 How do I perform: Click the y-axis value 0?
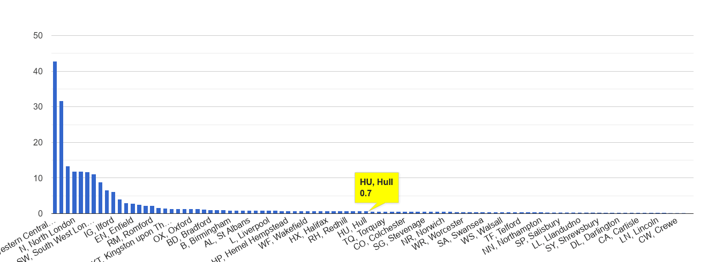[40, 213]
